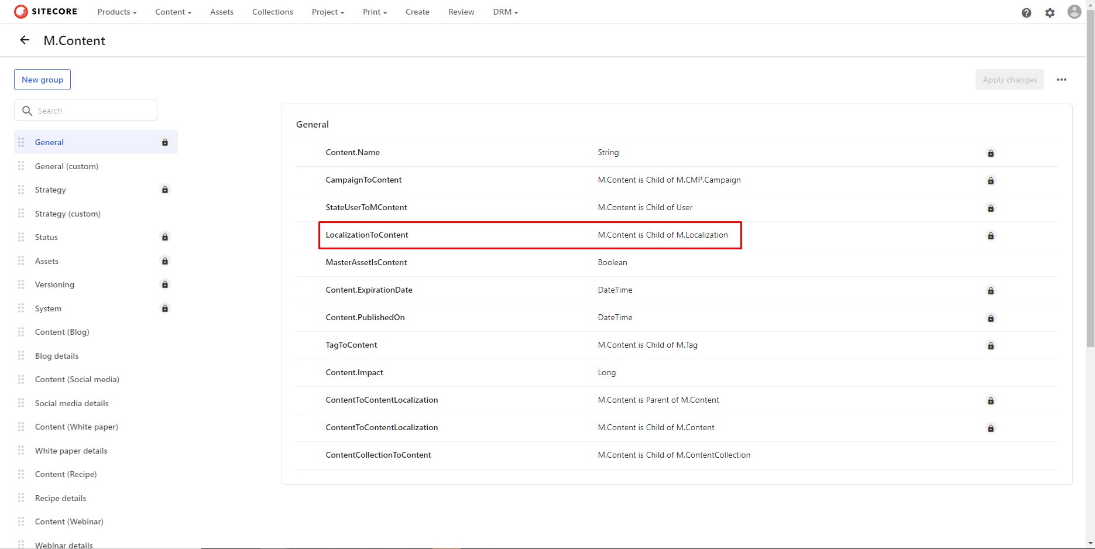1095x549 pixels.
Task: Open the Print dropdown menu
Action: click(x=375, y=12)
